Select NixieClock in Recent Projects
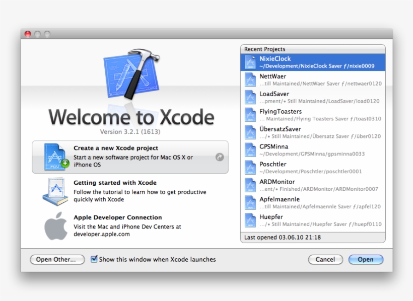The height and width of the screenshot is (301, 413). (313, 62)
